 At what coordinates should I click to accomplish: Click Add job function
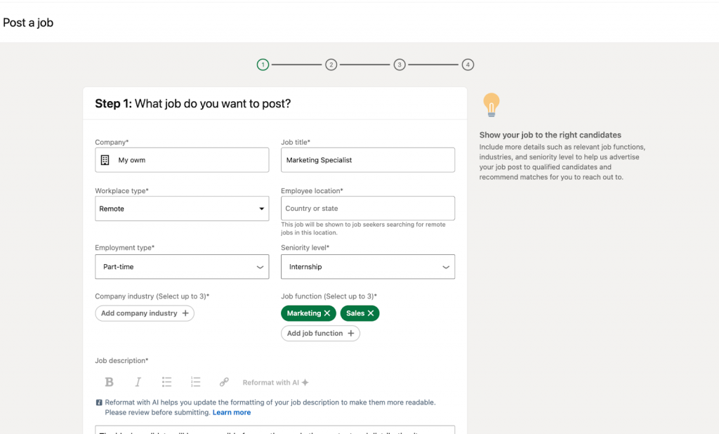click(x=320, y=333)
